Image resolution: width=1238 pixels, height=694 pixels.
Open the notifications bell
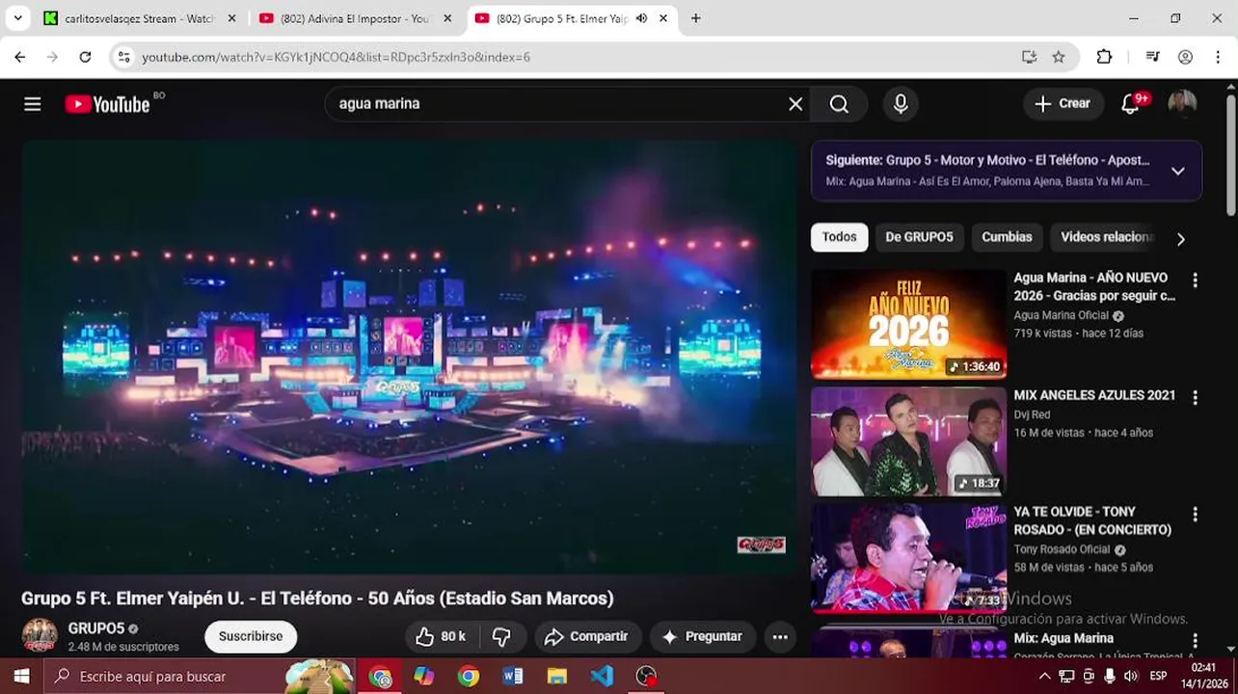1130,104
